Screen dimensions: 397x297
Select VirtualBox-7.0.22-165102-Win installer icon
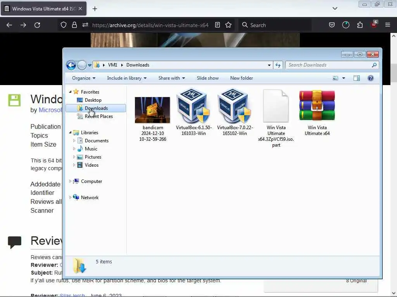pos(235,106)
